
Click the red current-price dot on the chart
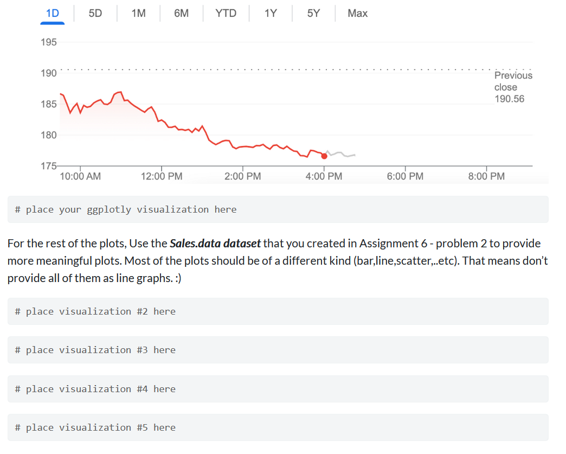pos(324,156)
